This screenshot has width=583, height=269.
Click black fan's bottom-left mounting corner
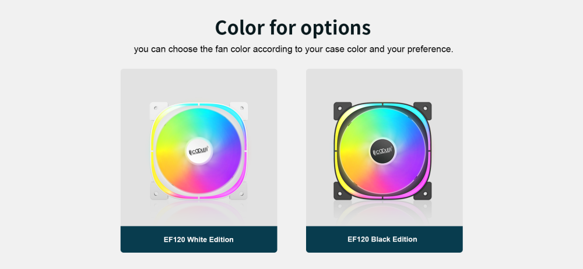coord(342,192)
